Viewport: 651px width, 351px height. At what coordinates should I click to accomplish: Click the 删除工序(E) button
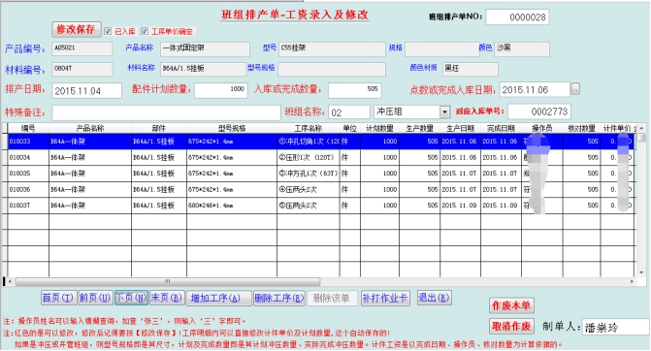(x=279, y=299)
